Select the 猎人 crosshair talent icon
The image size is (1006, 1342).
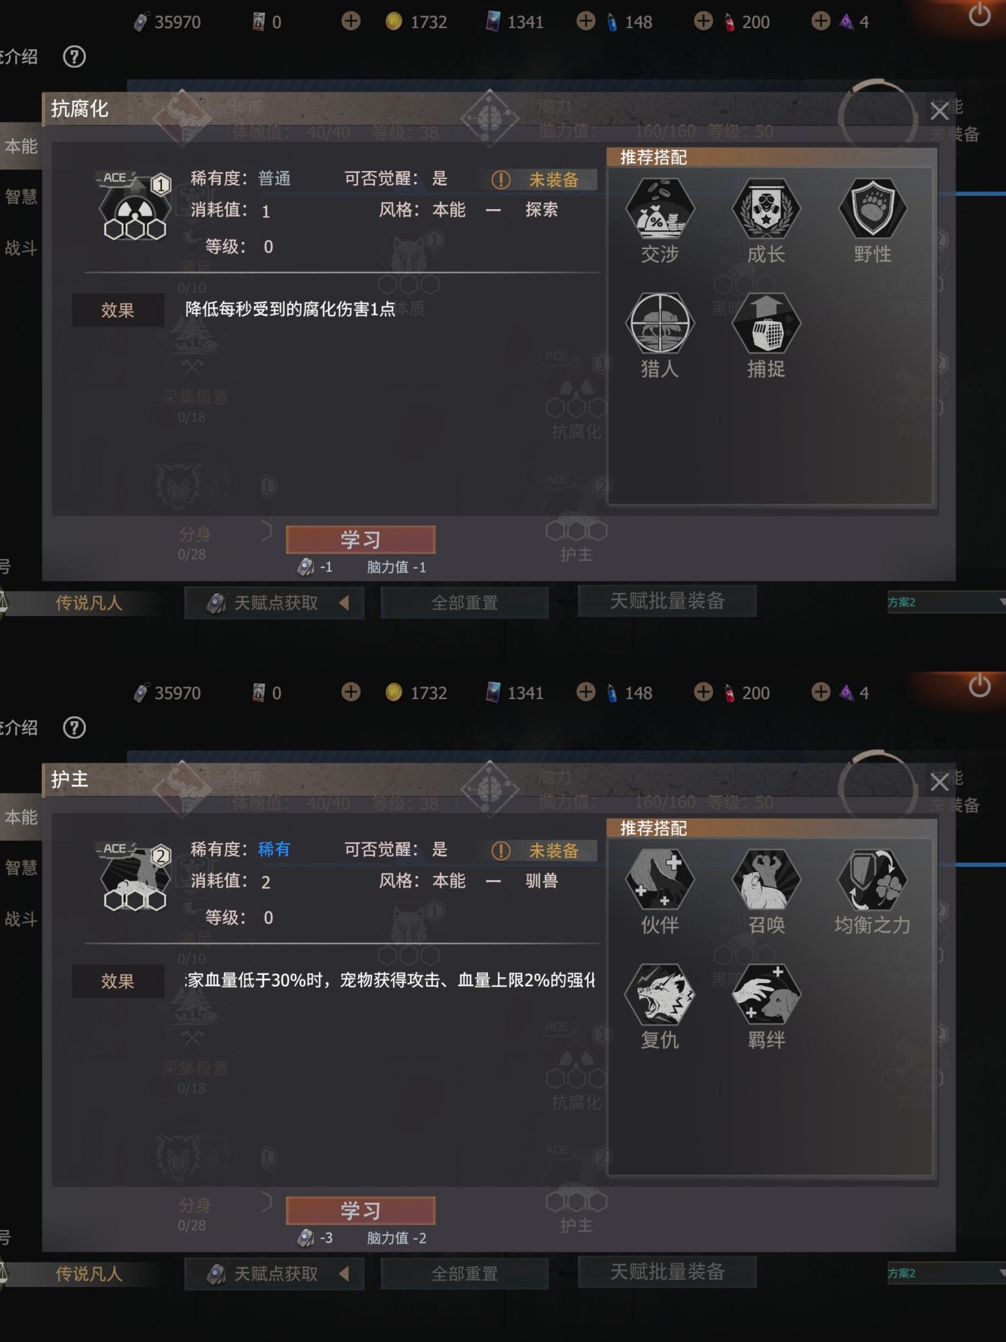(x=660, y=324)
